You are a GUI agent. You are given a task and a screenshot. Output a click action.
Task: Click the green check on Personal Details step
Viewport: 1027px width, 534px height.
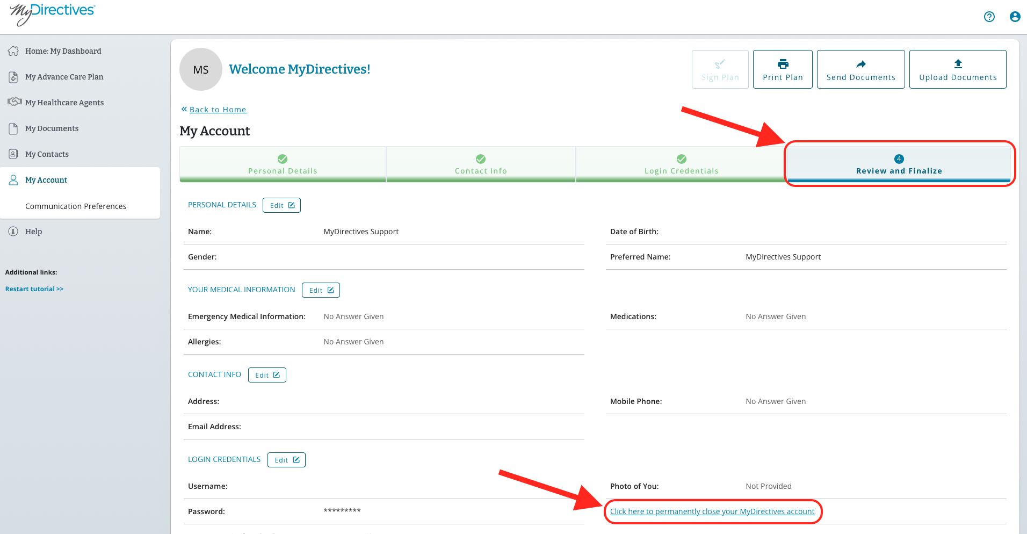pyautogui.click(x=283, y=159)
